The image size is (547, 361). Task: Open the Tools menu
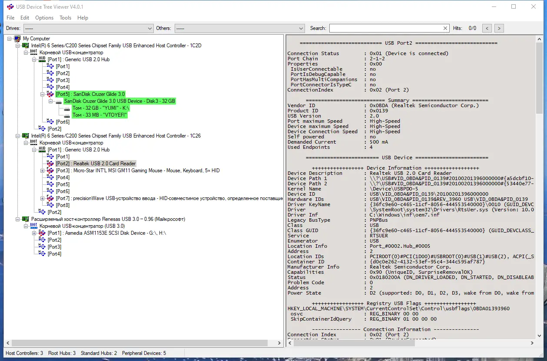pos(66,18)
